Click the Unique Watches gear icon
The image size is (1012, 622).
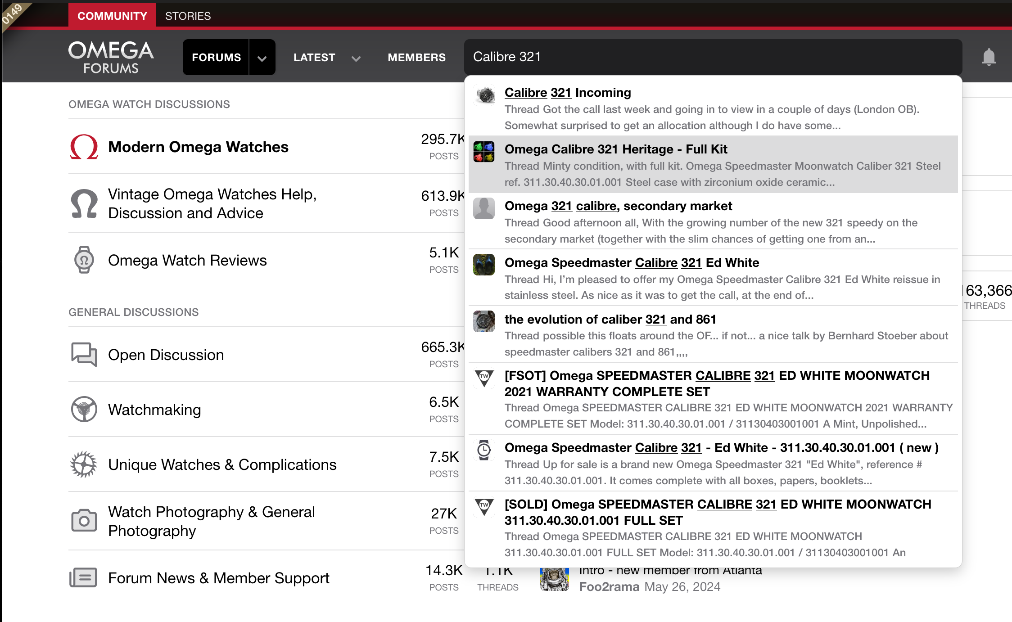pyautogui.click(x=84, y=464)
